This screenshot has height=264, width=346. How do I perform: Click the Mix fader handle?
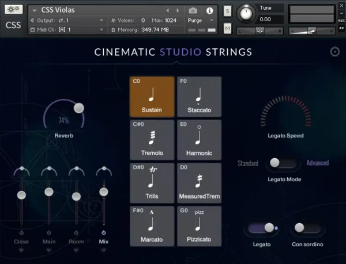tap(103, 192)
